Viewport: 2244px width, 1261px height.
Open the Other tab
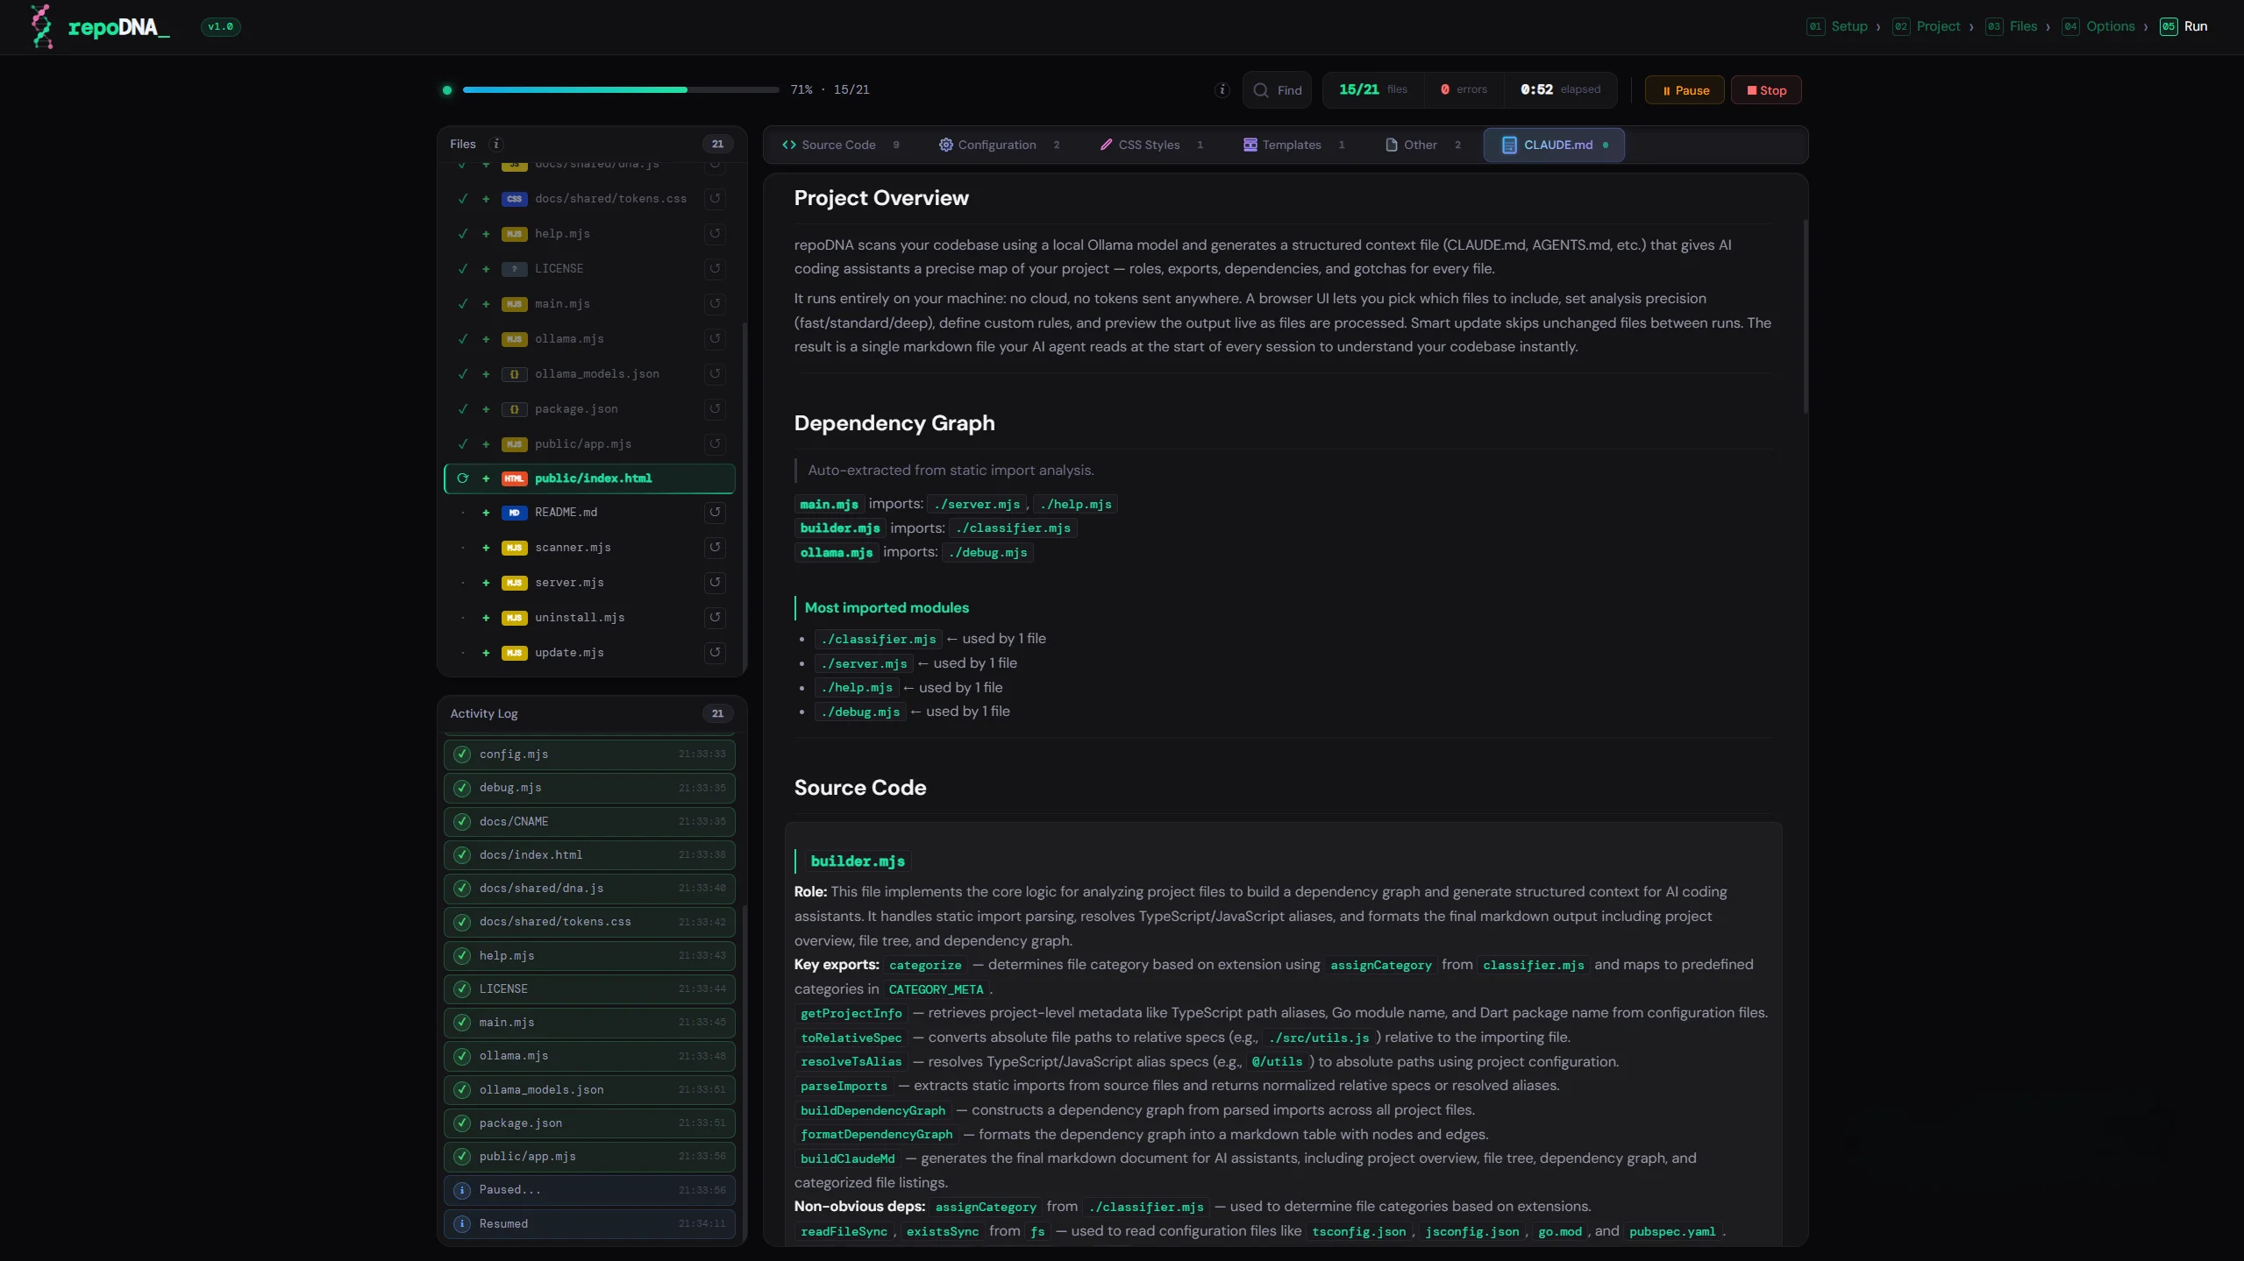[x=1422, y=145]
